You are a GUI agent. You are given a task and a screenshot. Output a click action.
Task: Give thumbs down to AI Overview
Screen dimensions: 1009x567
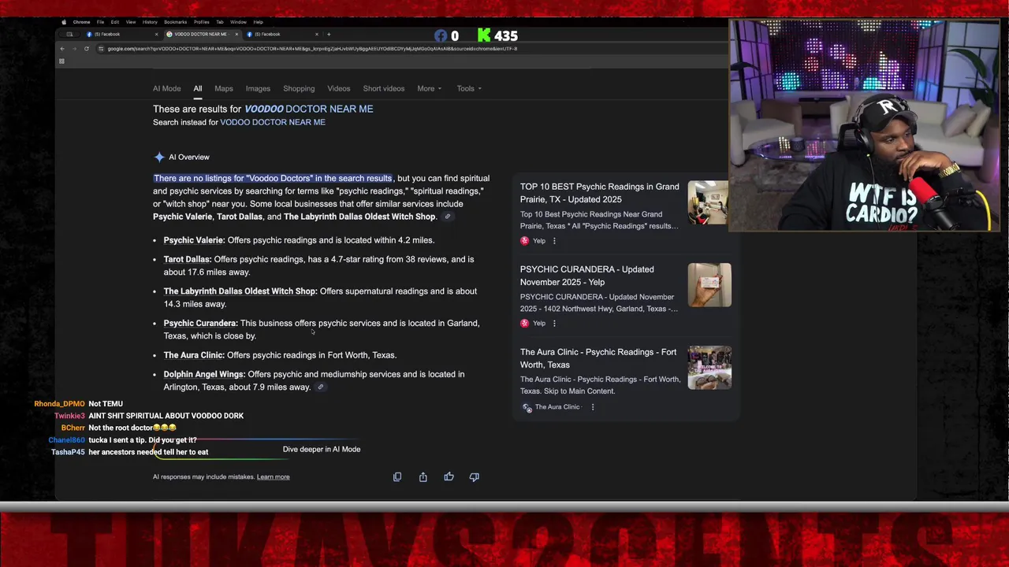pyautogui.click(x=475, y=476)
